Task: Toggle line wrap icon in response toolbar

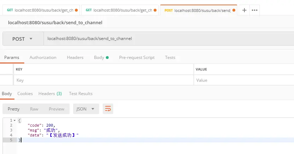Action: coord(108,109)
